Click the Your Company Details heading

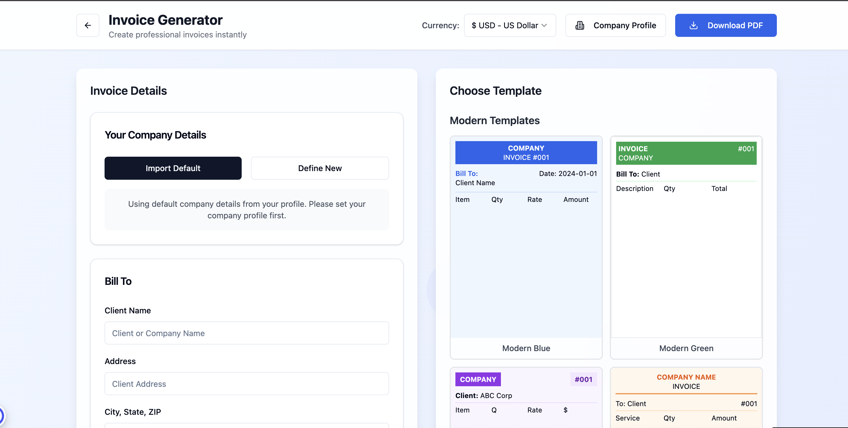click(x=155, y=135)
